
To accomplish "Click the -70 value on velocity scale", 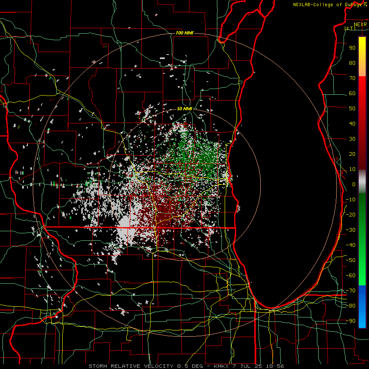I will 351,291.
